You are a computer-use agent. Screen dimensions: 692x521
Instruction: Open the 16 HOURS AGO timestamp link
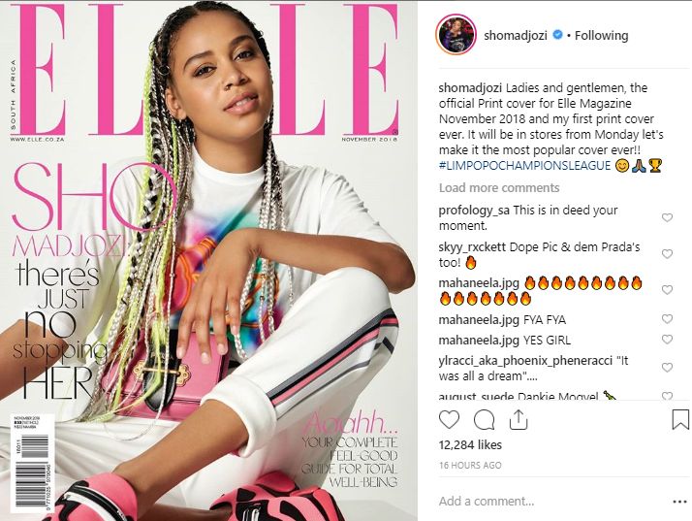(470, 466)
